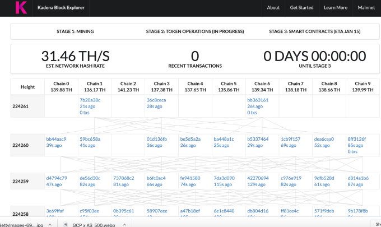Screen dimensions: 381x227
Task: Go to the Learn More nav link
Action: (x=335, y=8)
